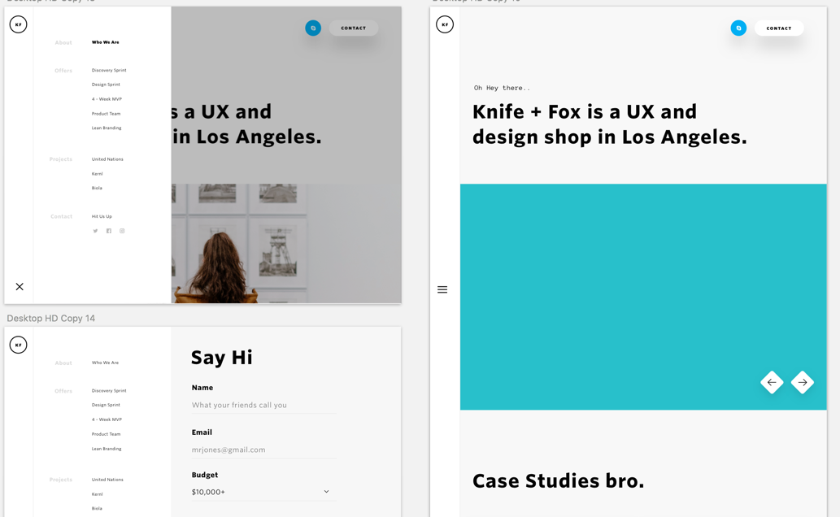
Task: Click 'Offers' label in photo artboard menu
Action: [x=63, y=70]
